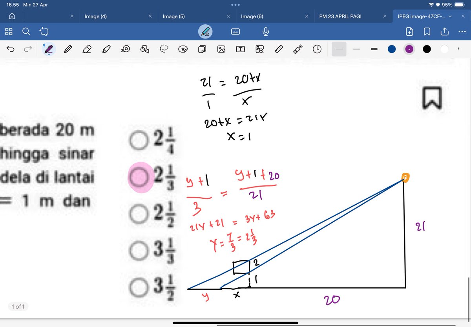Select the tape tool
This screenshot has height=327, width=471.
coord(126,49)
